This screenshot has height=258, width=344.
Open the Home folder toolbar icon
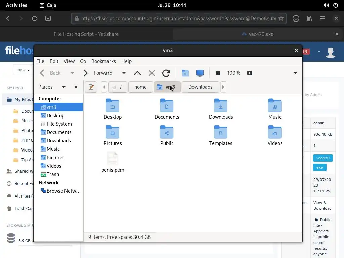(x=185, y=73)
